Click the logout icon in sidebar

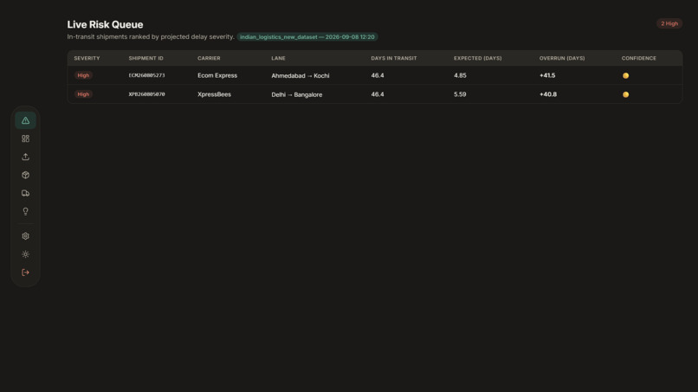(25, 273)
